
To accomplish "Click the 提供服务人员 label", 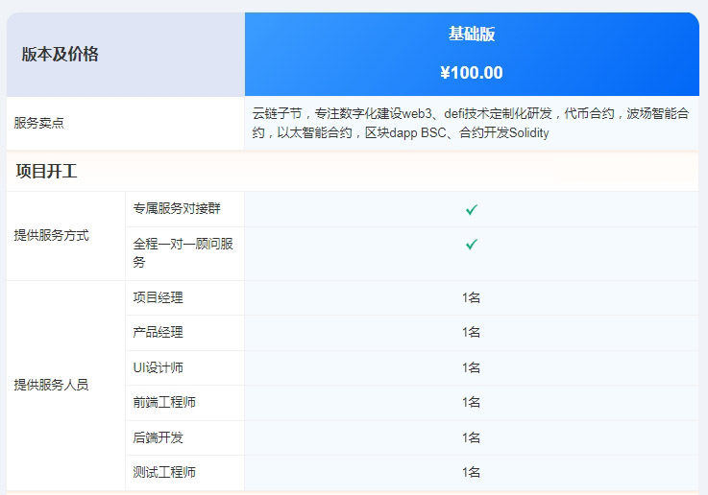I will click(52, 385).
